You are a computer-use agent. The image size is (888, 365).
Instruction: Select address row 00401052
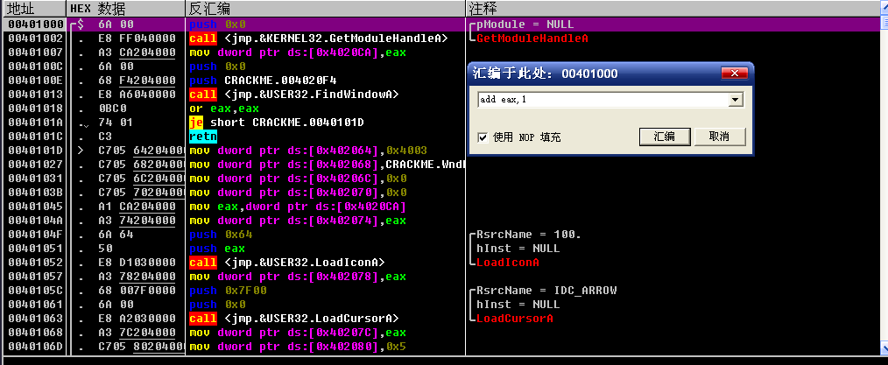pyautogui.click(x=33, y=262)
